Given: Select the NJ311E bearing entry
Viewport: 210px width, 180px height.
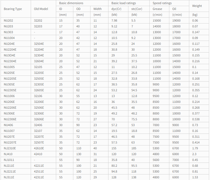Looking at the screenshot, I should [9, 177].
